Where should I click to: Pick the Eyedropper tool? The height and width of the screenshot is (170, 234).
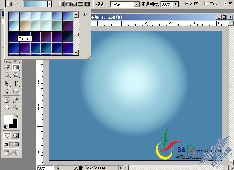pyautogui.click(x=16, y=100)
